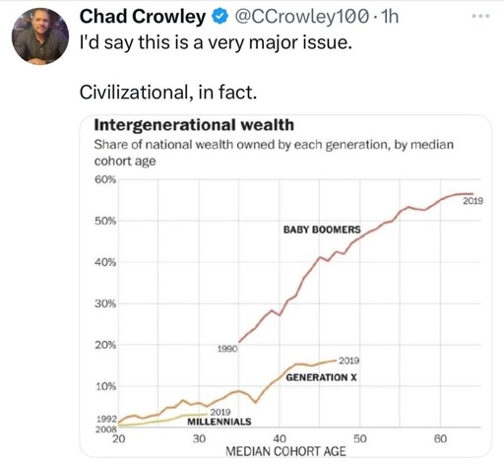Click the 2019 end marker of boomers line
The image size is (504, 464).
pos(472,201)
